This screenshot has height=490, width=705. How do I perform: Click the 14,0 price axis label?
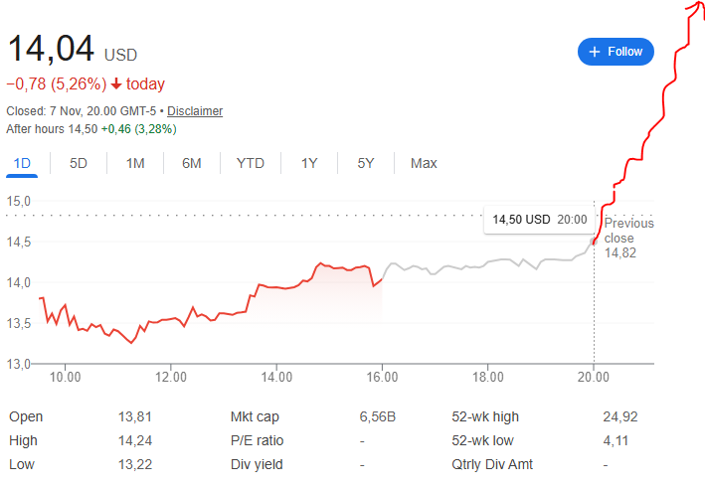(19, 282)
